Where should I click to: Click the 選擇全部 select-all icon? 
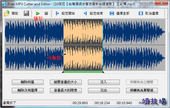click(x=112, y=13)
